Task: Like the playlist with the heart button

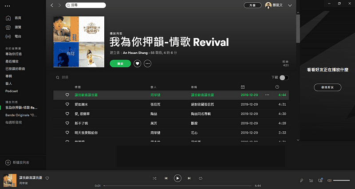Action: (x=137, y=63)
